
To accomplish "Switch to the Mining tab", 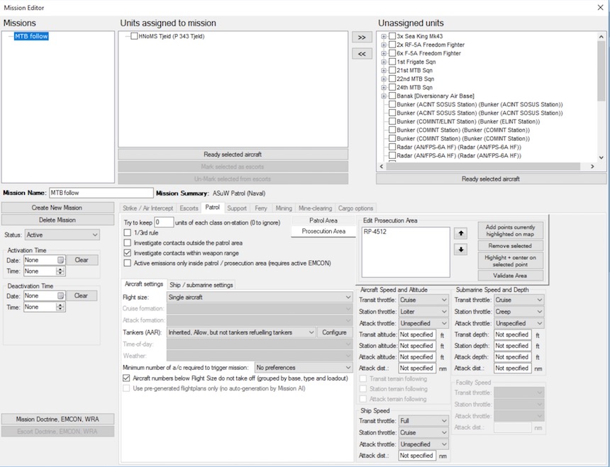I will 284,208.
